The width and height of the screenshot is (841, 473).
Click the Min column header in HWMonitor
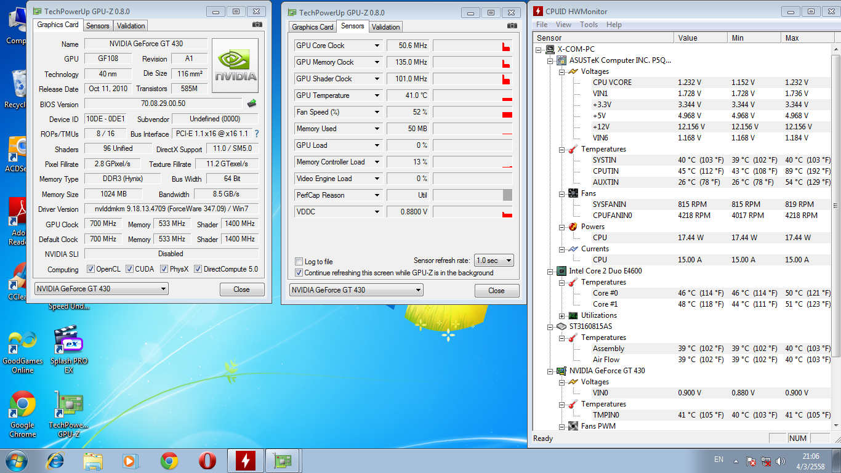click(x=754, y=38)
